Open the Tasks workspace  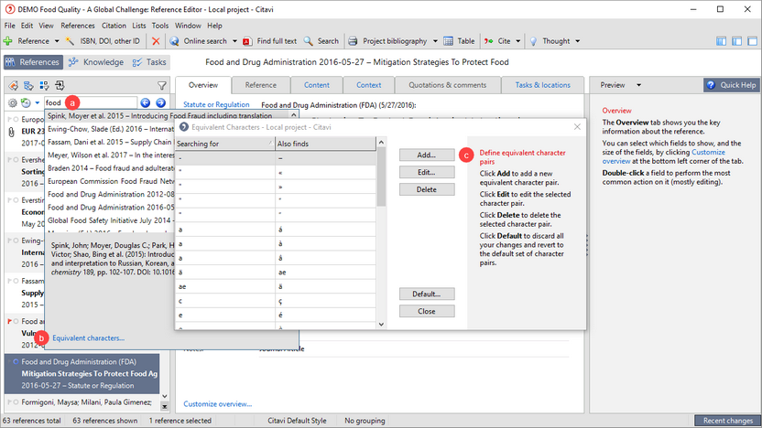(x=149, y=62)
